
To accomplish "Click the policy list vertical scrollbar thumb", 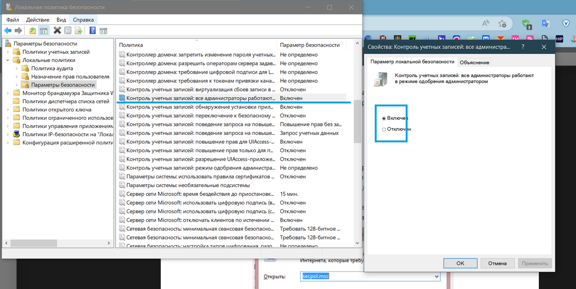I will [357, 121].
